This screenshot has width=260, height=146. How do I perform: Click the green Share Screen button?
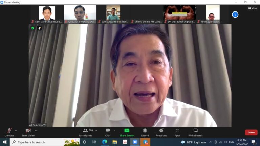coord(127,131)
